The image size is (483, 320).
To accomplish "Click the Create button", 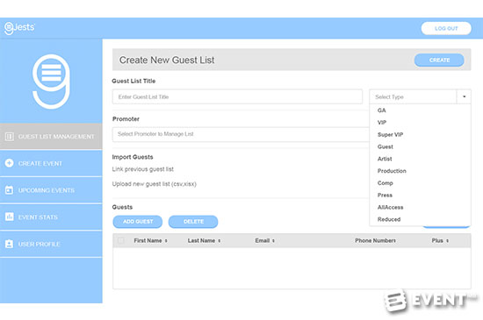I will click(x=439, y=60).
